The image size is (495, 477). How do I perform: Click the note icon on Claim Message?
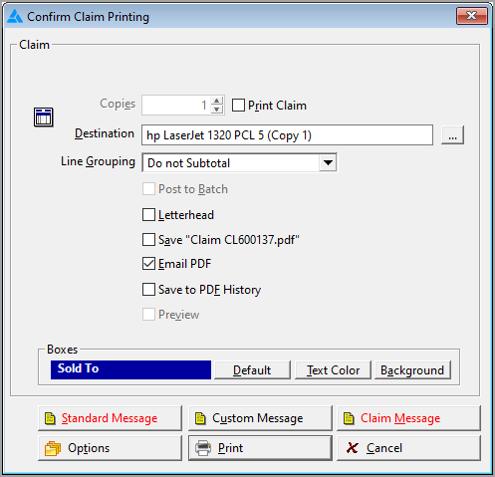(349, 418)
